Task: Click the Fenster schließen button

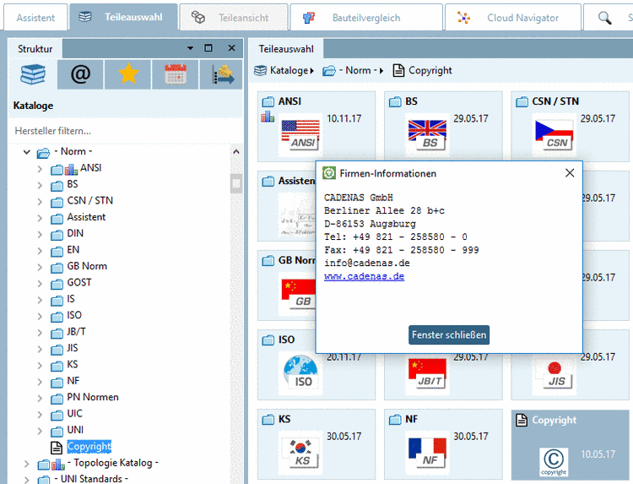Action: tap(449, 335)
